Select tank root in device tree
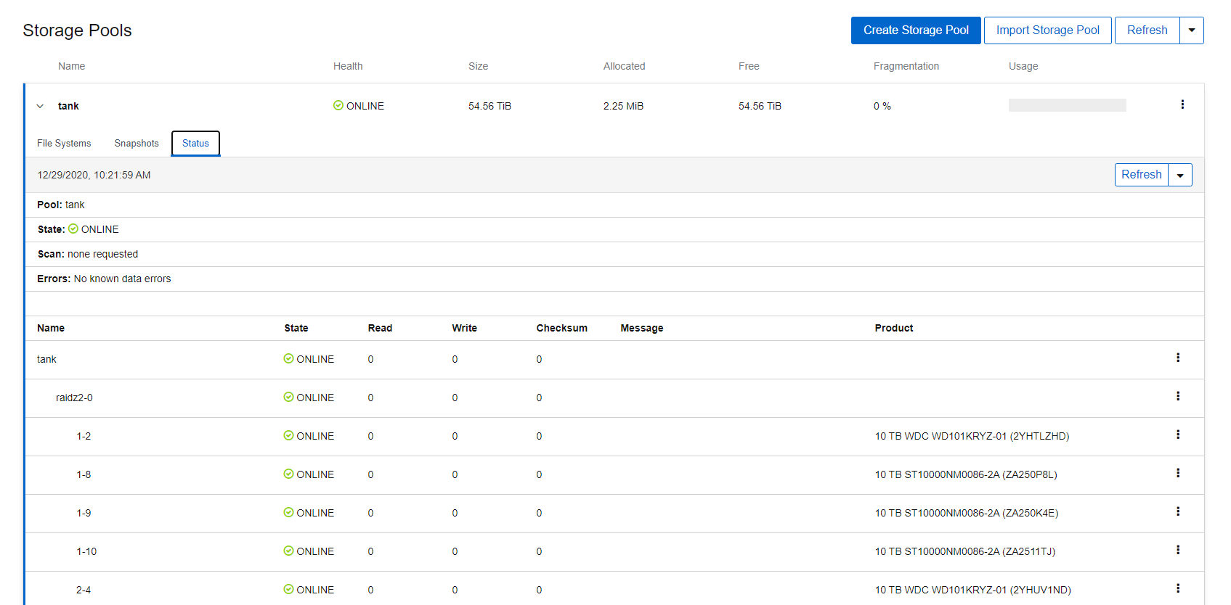The width and height of the screenshot is (1231, 605). point(46,359)
